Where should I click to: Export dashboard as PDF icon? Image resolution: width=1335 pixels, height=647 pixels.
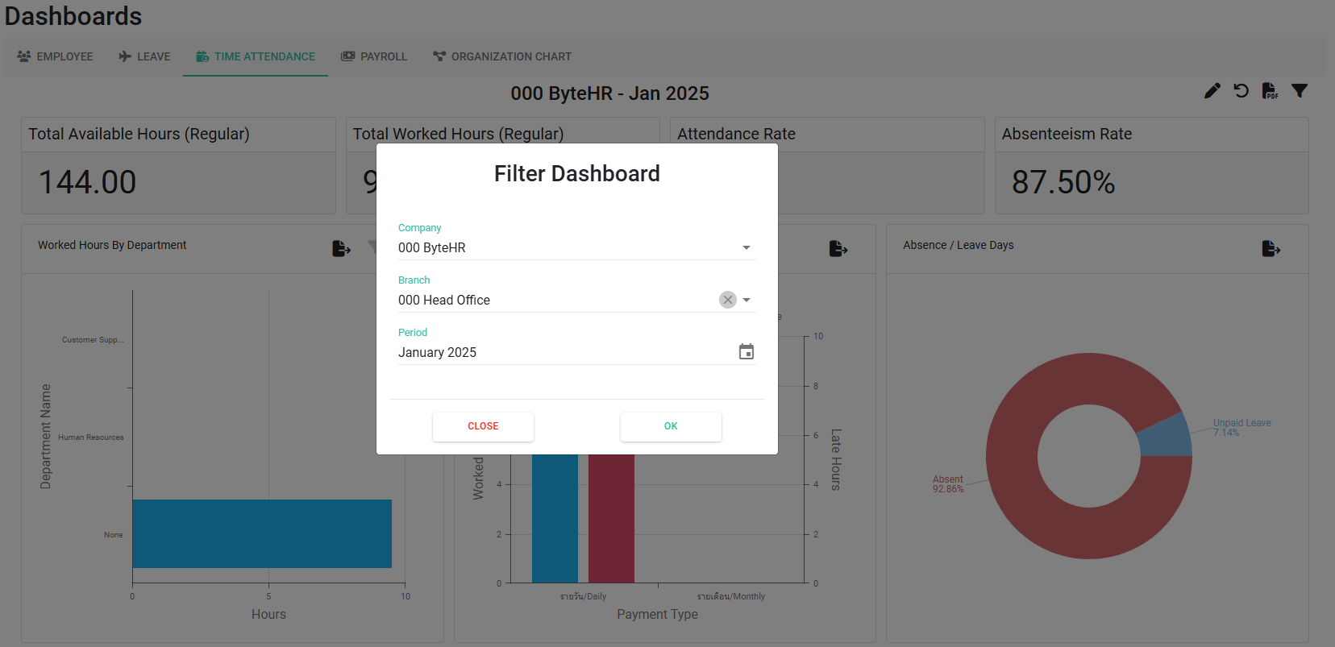[1271, 91]
